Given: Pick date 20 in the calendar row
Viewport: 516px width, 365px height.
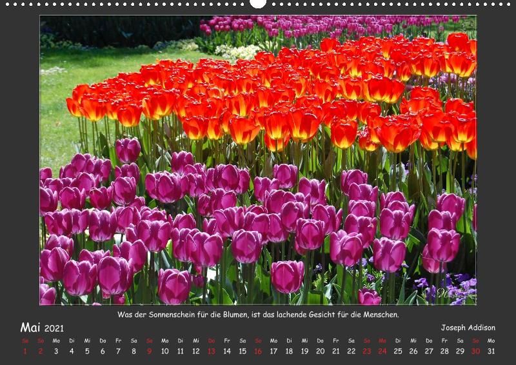Looking at the screenshot, I should point(320,351).
